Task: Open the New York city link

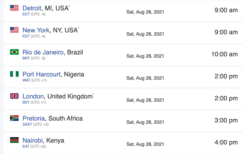Action: 36,30
